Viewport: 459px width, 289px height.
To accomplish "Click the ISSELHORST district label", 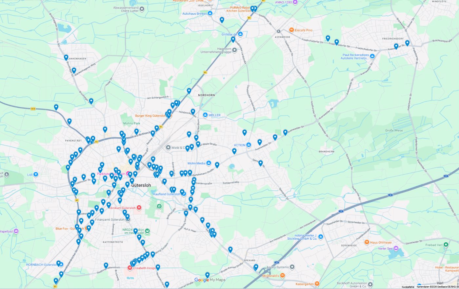I will point(206,6).
